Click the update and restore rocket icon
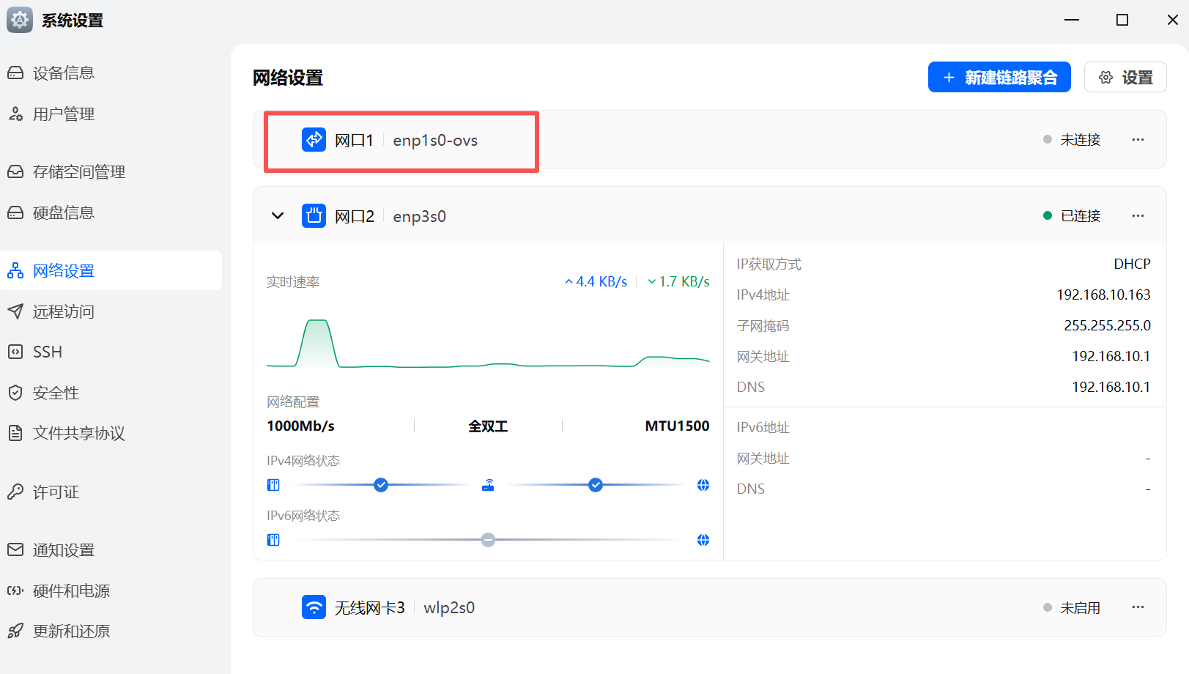The image size is (1189, 674). point(15,631)
